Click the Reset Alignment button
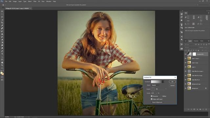 click(157, 102)
